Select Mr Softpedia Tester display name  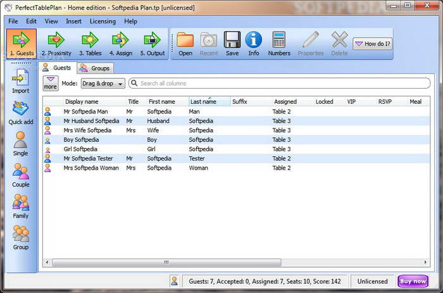pos(88,158)
